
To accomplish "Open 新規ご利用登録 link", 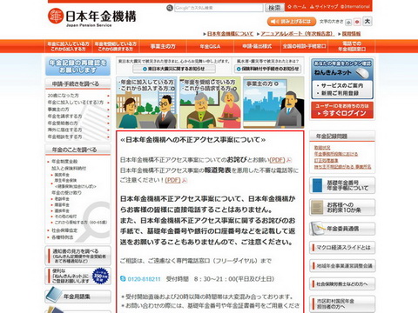I will pos(340,93).
